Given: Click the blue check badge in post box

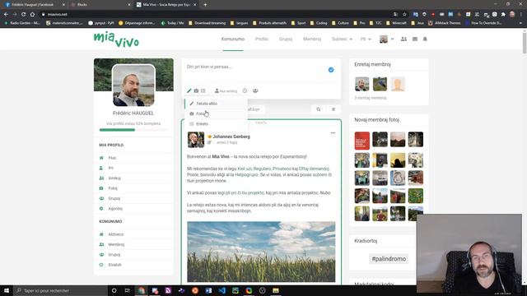Looking at the screenshot, I should (331, 70).
